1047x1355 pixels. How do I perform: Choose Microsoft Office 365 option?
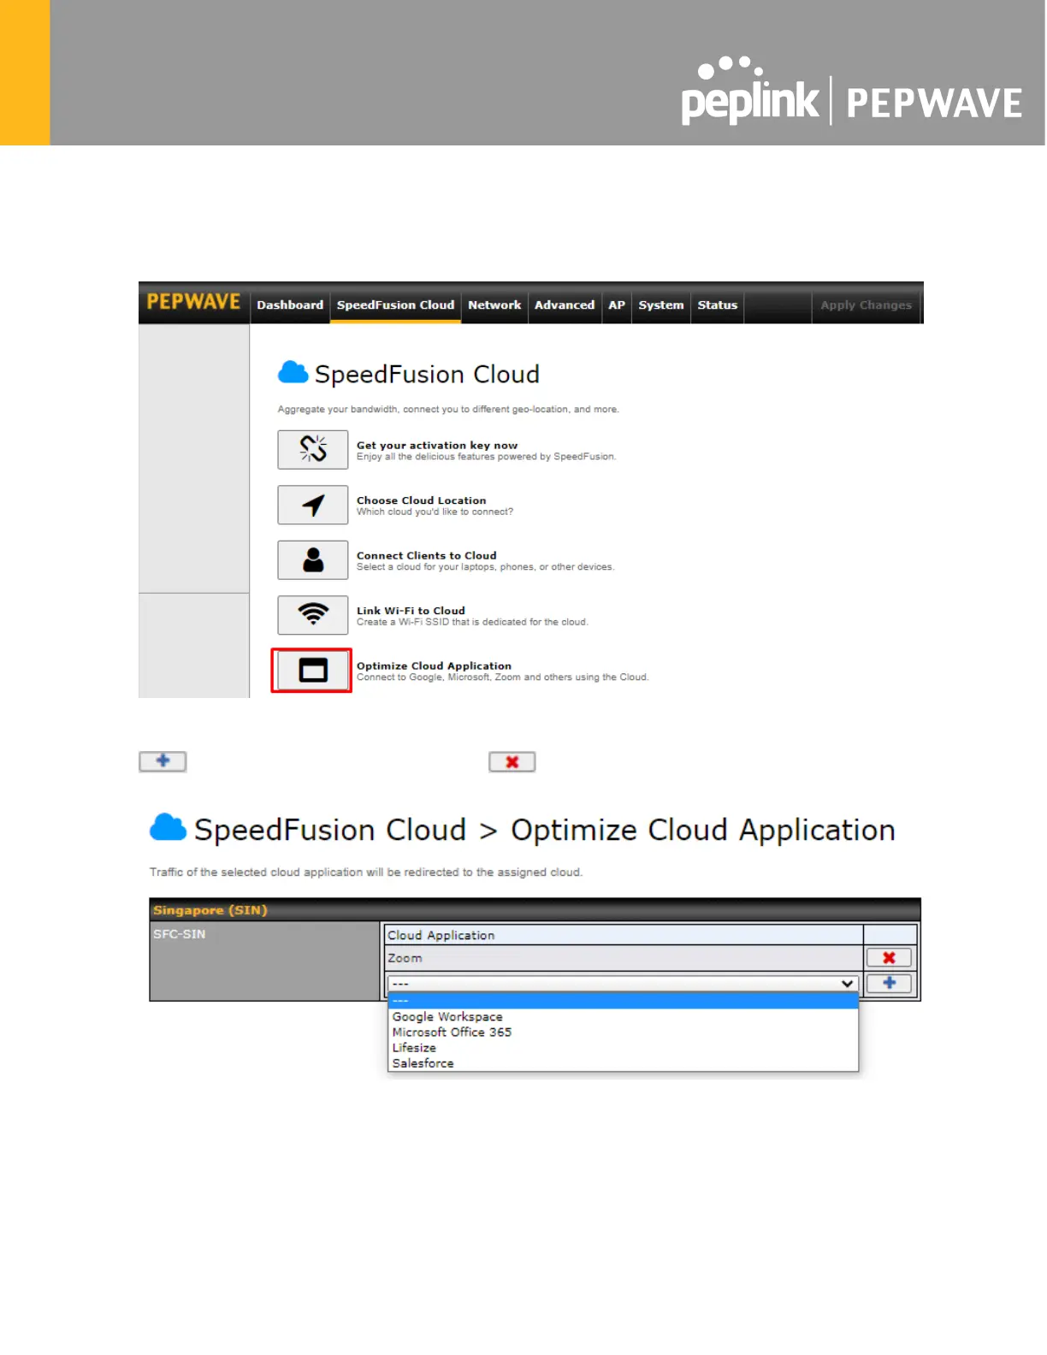pyautogui.click(x=623, y=1033)
